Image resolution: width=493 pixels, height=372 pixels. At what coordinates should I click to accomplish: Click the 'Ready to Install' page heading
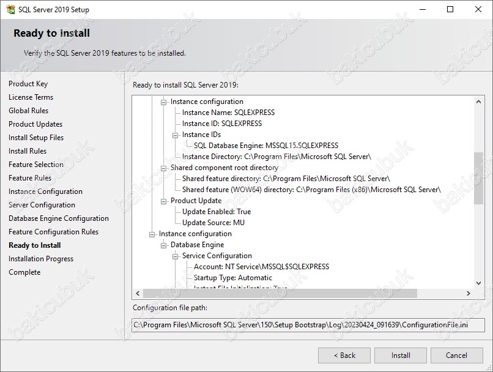(x=51, y=33)
